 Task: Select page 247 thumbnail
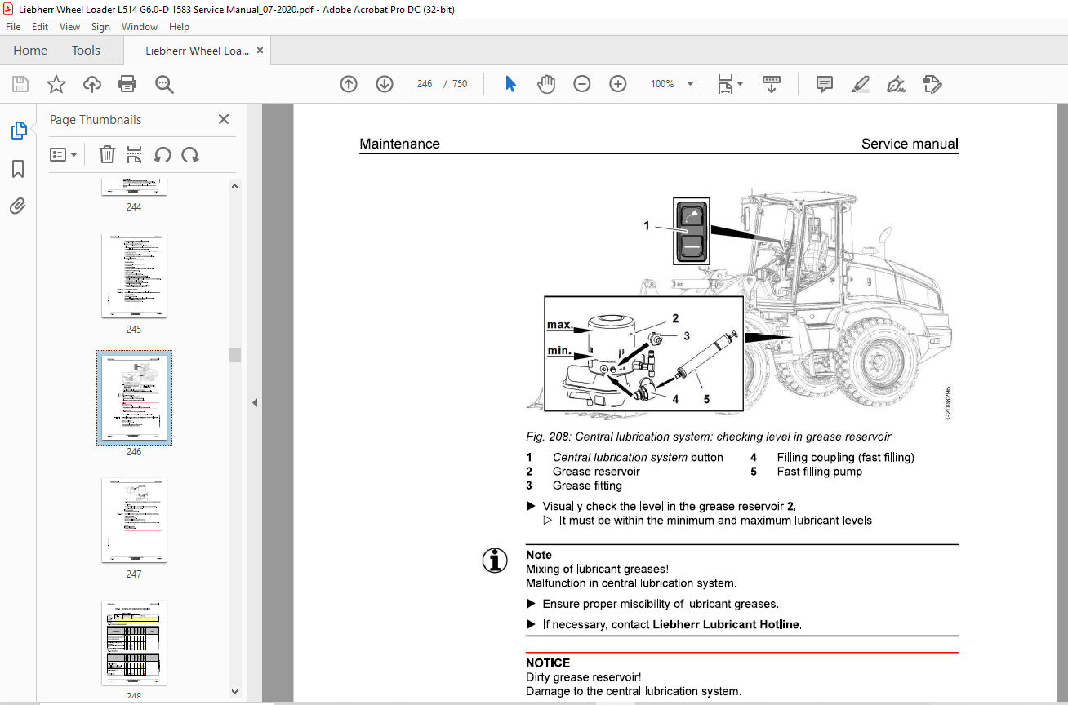click(134, 521)
